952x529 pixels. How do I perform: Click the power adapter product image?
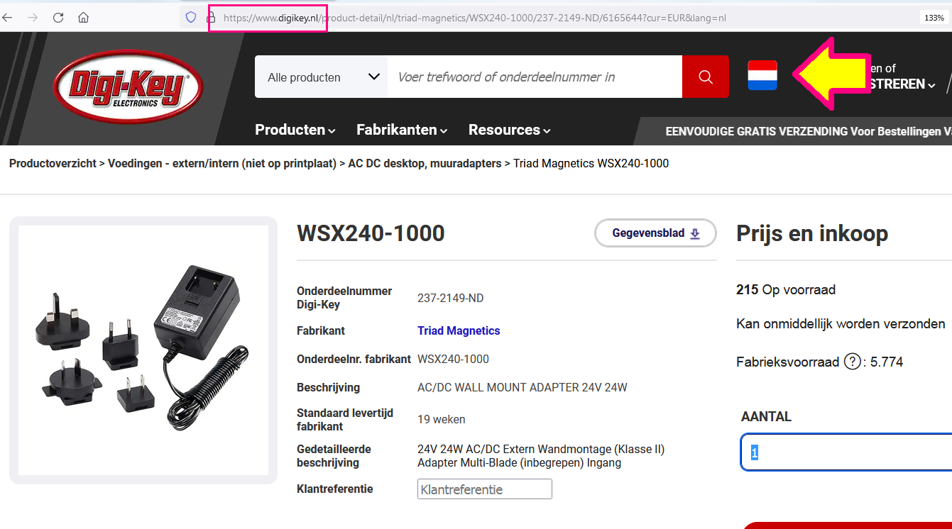pyautogui.click(x=143, y=350)
